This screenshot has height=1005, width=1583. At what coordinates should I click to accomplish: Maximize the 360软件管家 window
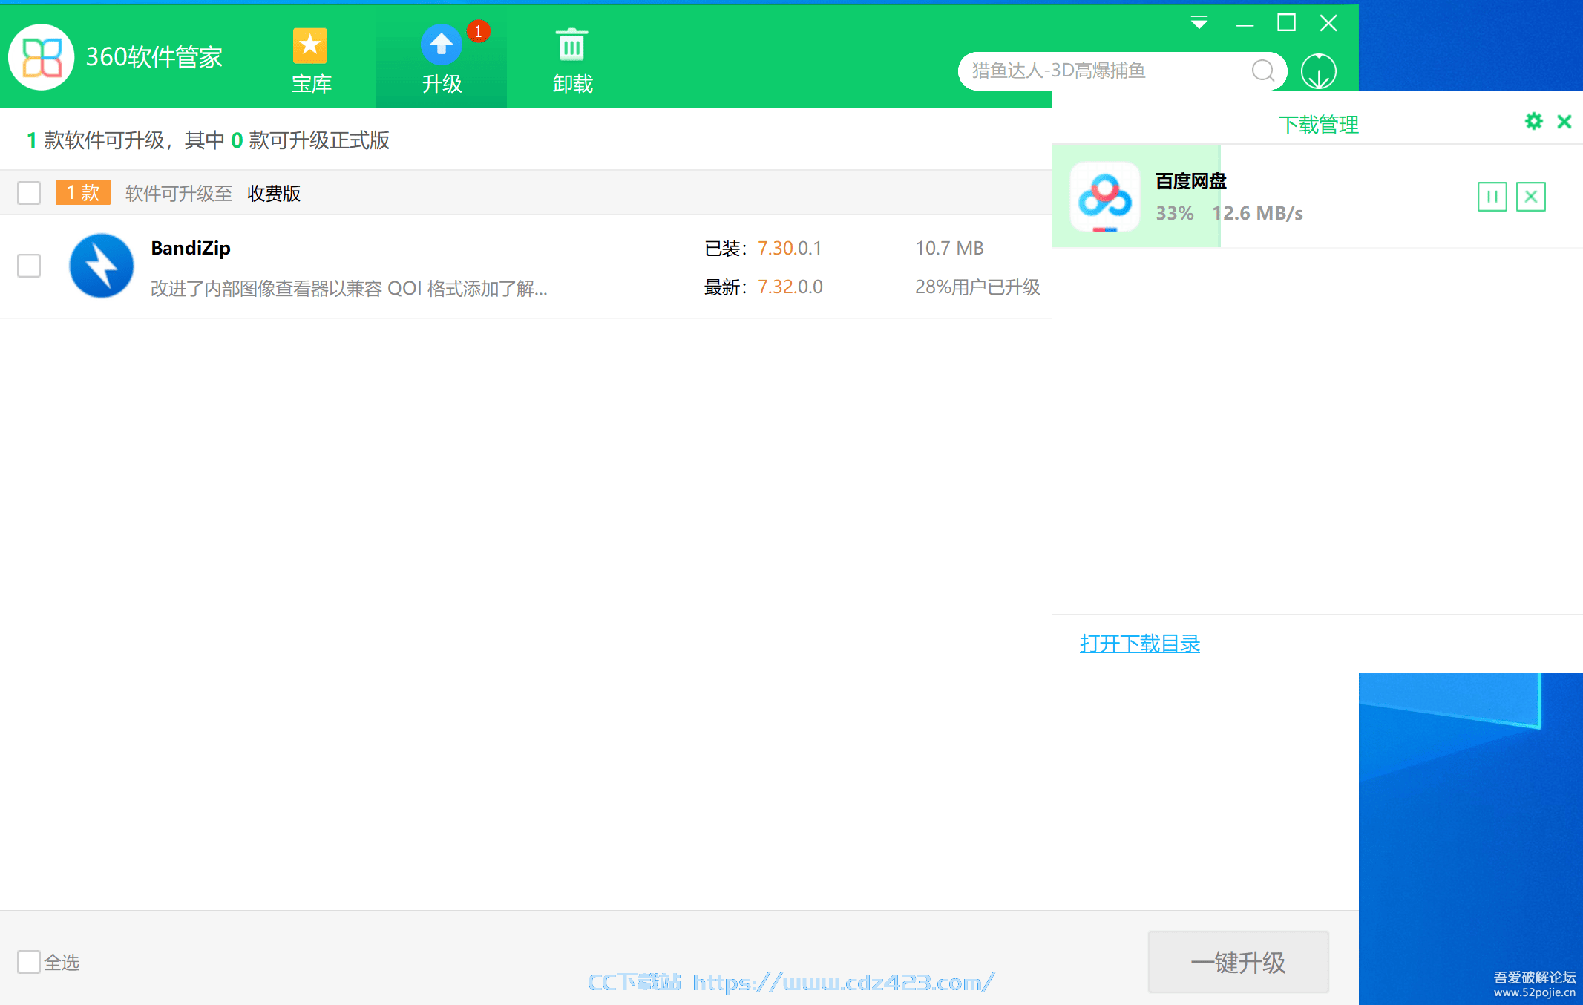coord(1286,23)
